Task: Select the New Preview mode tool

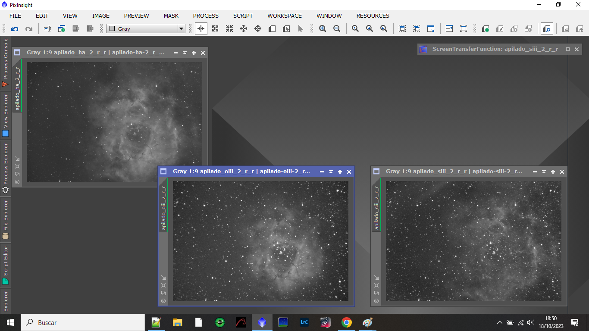Action: click(272, 29)
